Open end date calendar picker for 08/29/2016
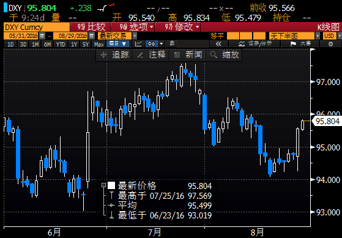The height and width of the screenshot is (238, 342). [92, 35]
